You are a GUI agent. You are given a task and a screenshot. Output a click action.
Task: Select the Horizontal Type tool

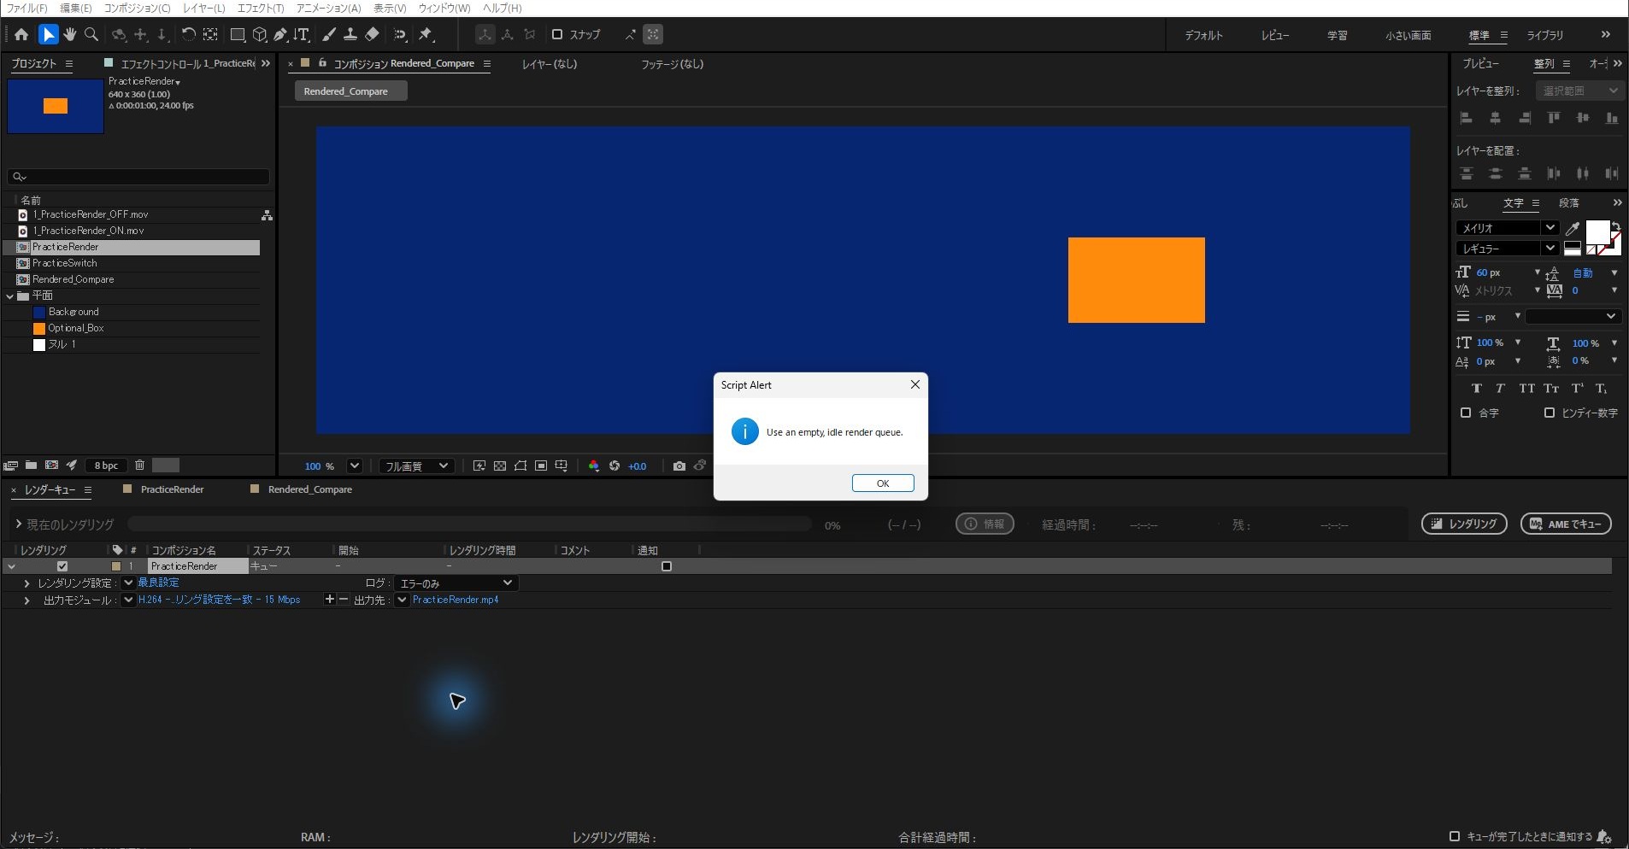(x=302, y=35)
